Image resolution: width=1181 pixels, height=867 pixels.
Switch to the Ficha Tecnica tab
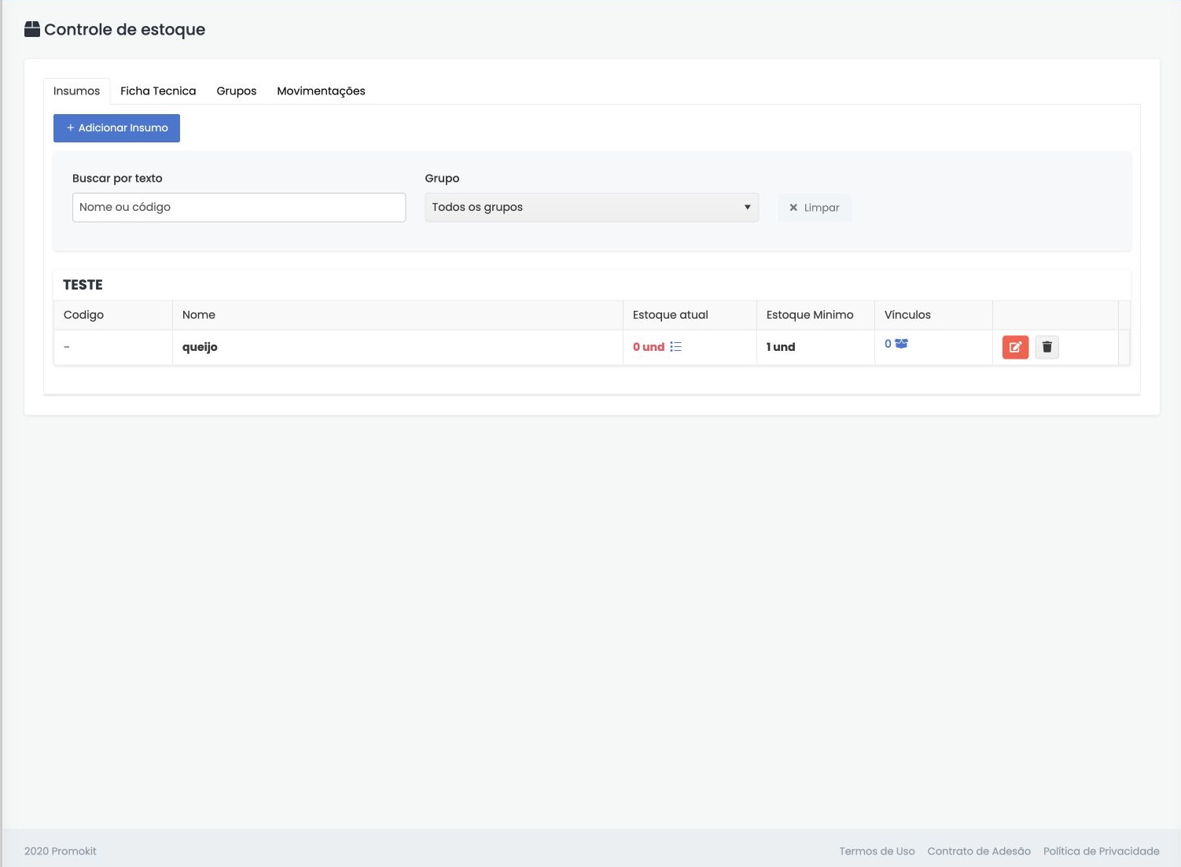click(158, 91)
